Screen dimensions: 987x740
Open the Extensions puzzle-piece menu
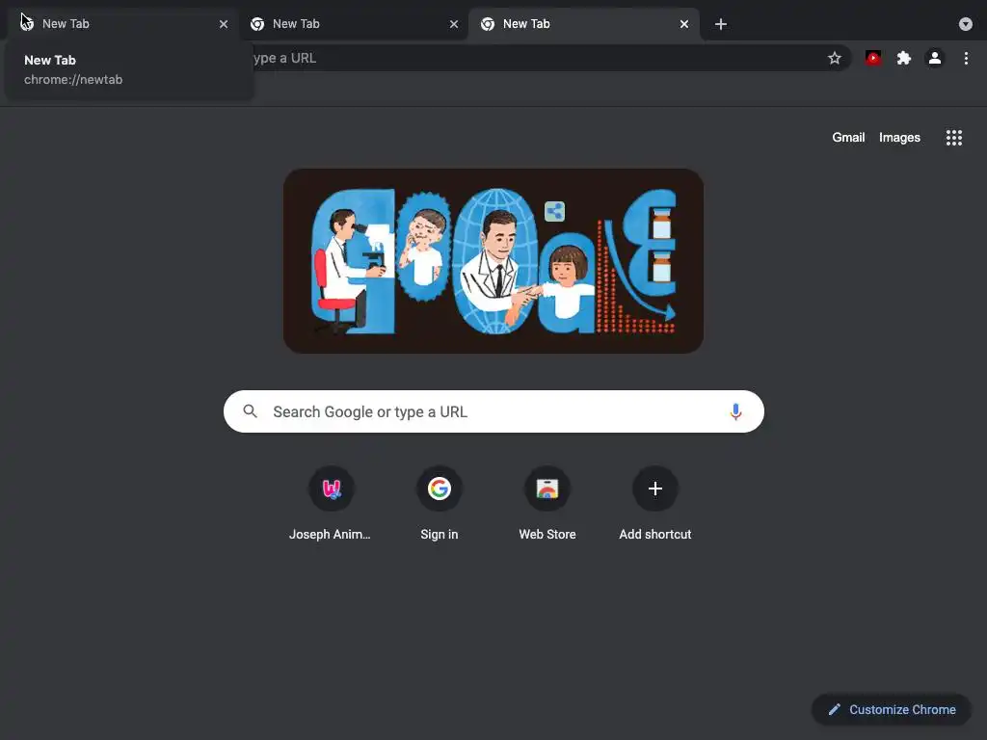point(904,58)
